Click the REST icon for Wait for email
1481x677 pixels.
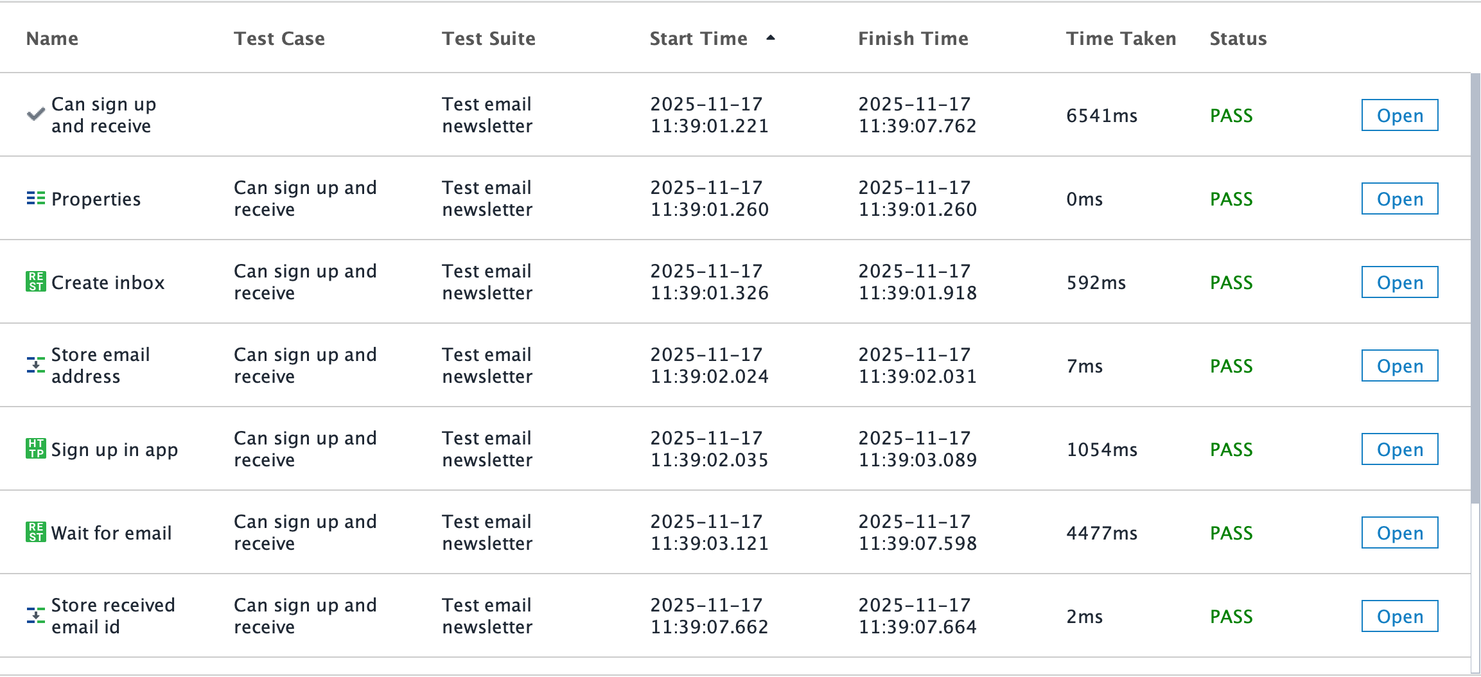[35, 532]
